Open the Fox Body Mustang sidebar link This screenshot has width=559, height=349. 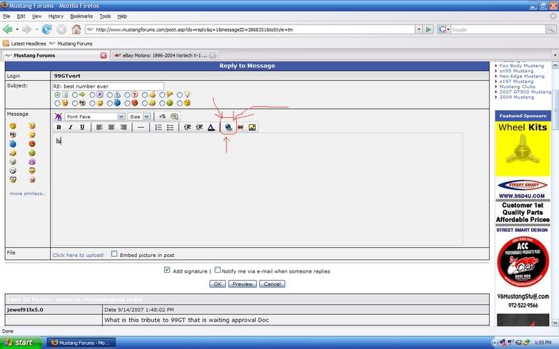[x=521, y=66]
